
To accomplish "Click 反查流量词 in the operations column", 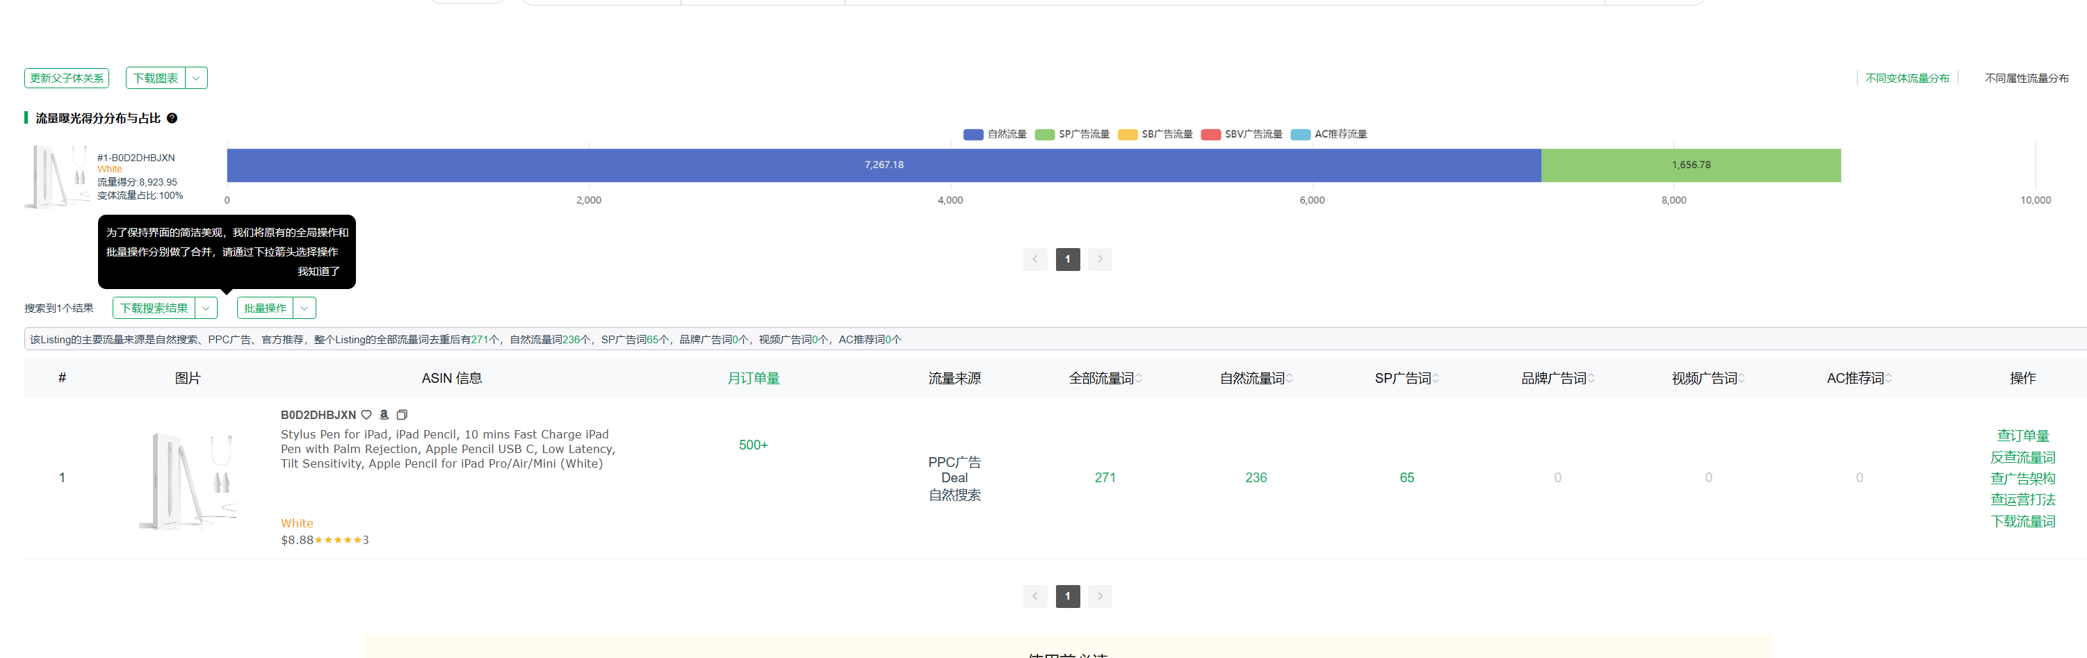I will click(2024, 457).
